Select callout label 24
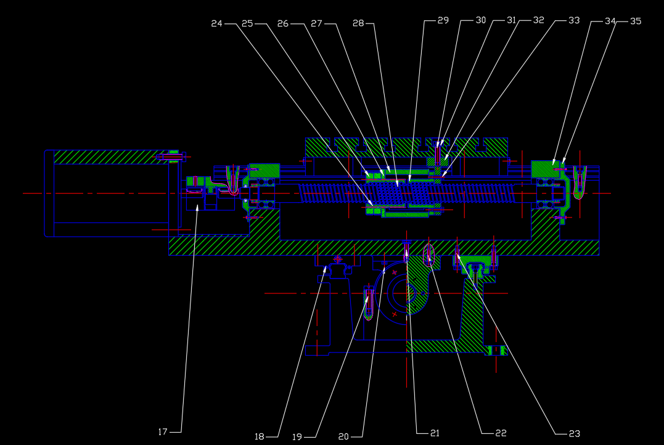The width and height of the screenshot is (664, 445). (217, 23)
